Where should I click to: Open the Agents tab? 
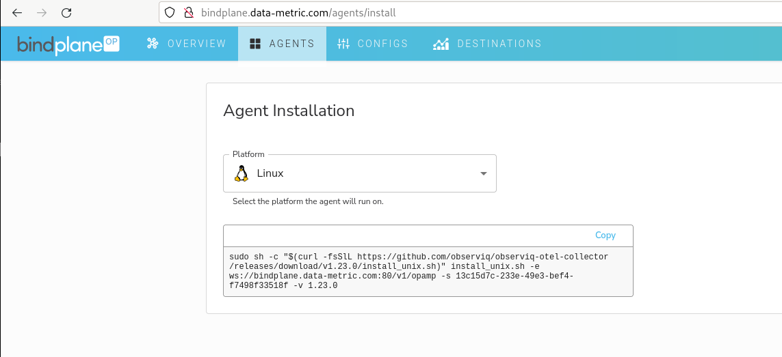(283, 44)
